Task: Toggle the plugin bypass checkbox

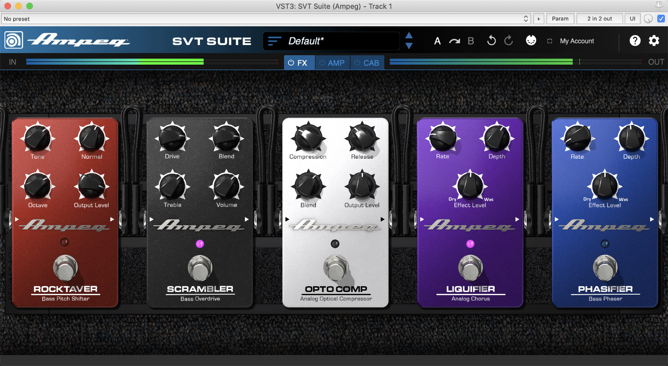Action: click(x=661, y=19)
